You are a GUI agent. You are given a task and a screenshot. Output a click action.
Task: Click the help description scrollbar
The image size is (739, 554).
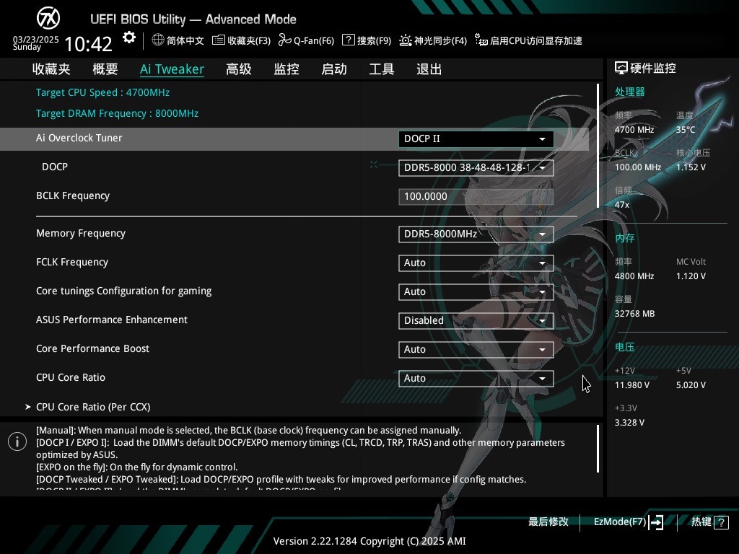pos(598,449)
